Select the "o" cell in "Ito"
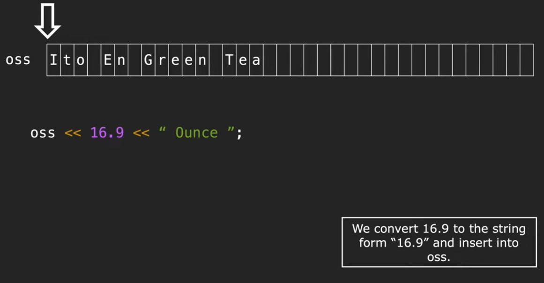This screenshot has height=283, width=544. (81, 60)
